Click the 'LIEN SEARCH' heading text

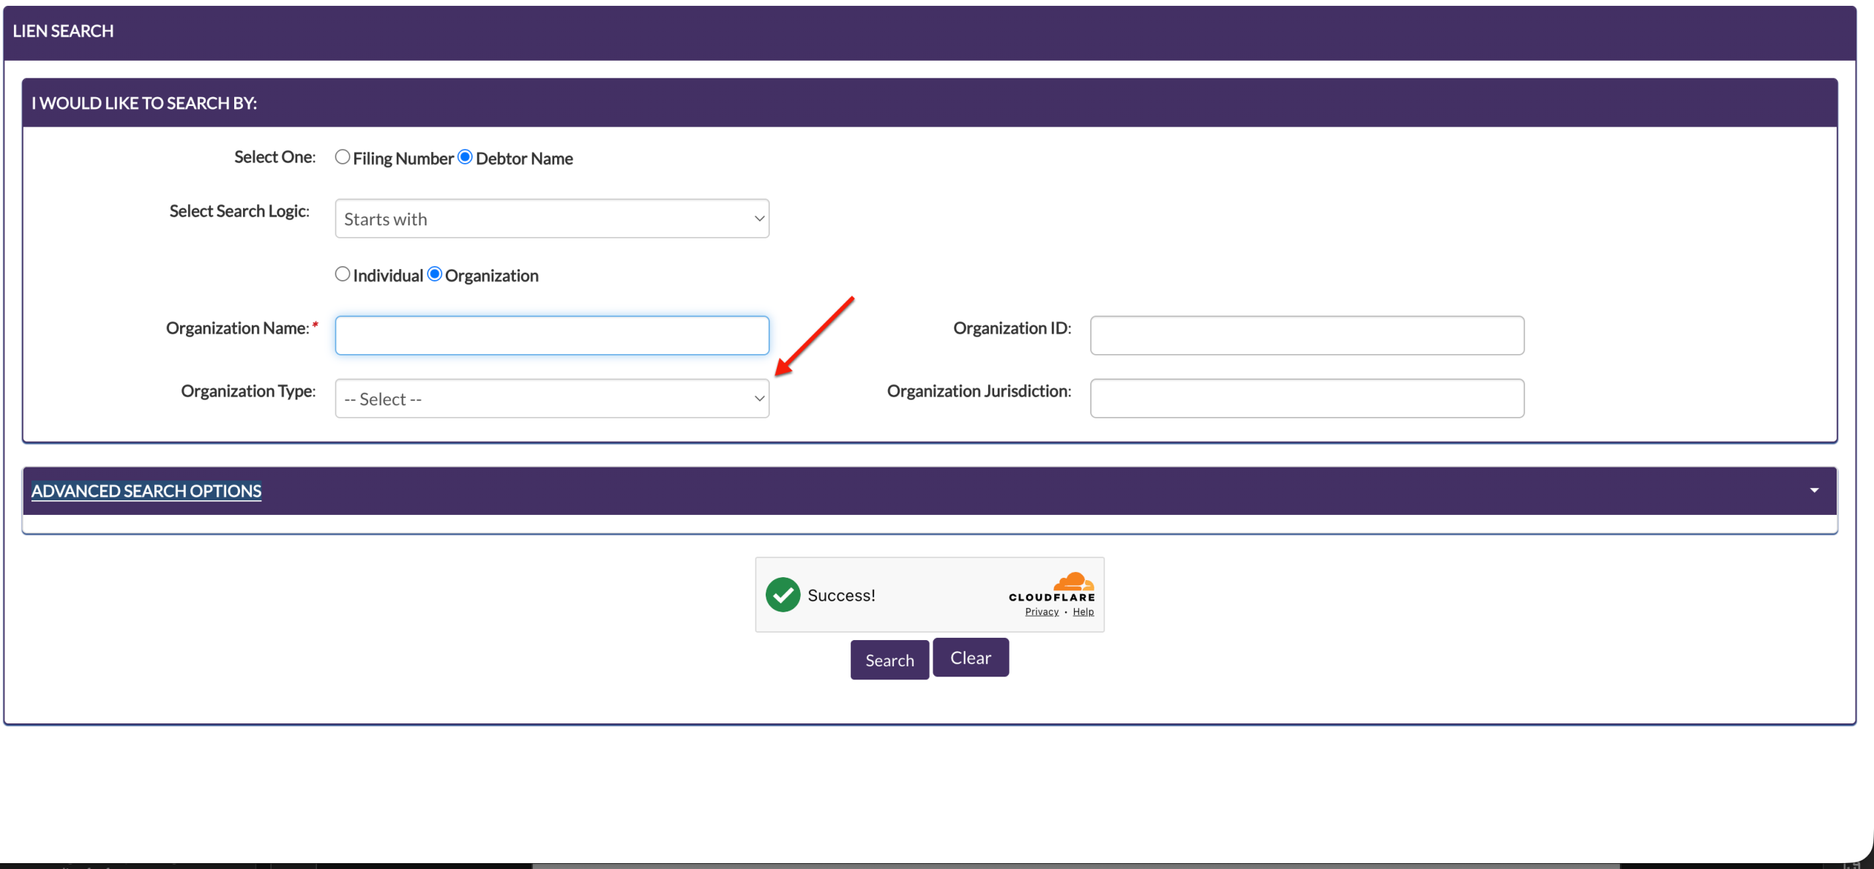tap(63, 31)
